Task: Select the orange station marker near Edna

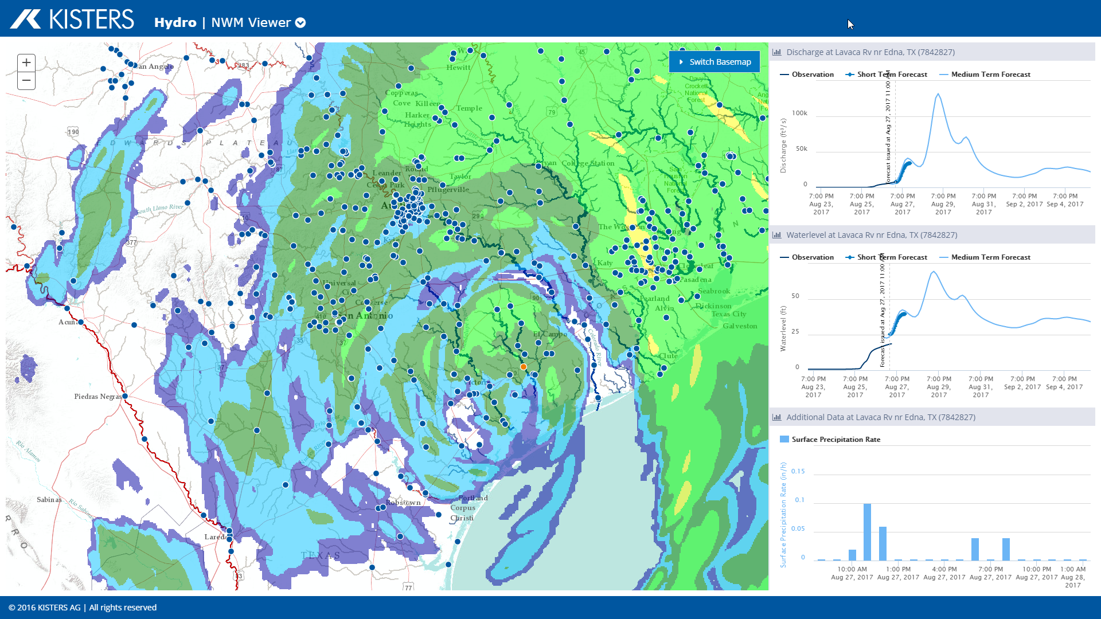Action: point(524,367)
